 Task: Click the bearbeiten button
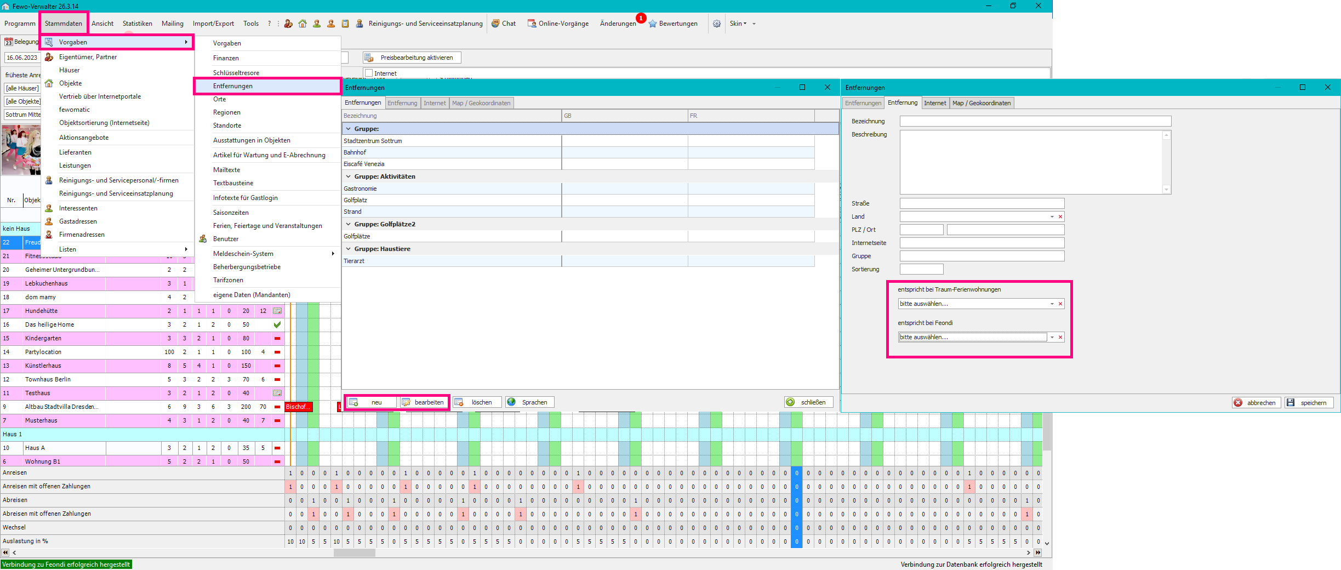pyautogui.click(x=423, y=402)
